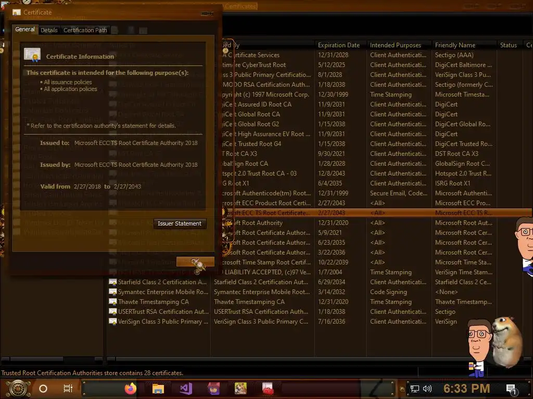
Task: Click the expiration date 7/16/2036
Action: [x=331, y=321]
